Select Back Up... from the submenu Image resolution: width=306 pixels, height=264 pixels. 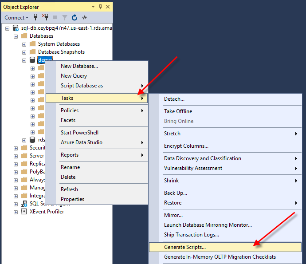pos(175,193)
